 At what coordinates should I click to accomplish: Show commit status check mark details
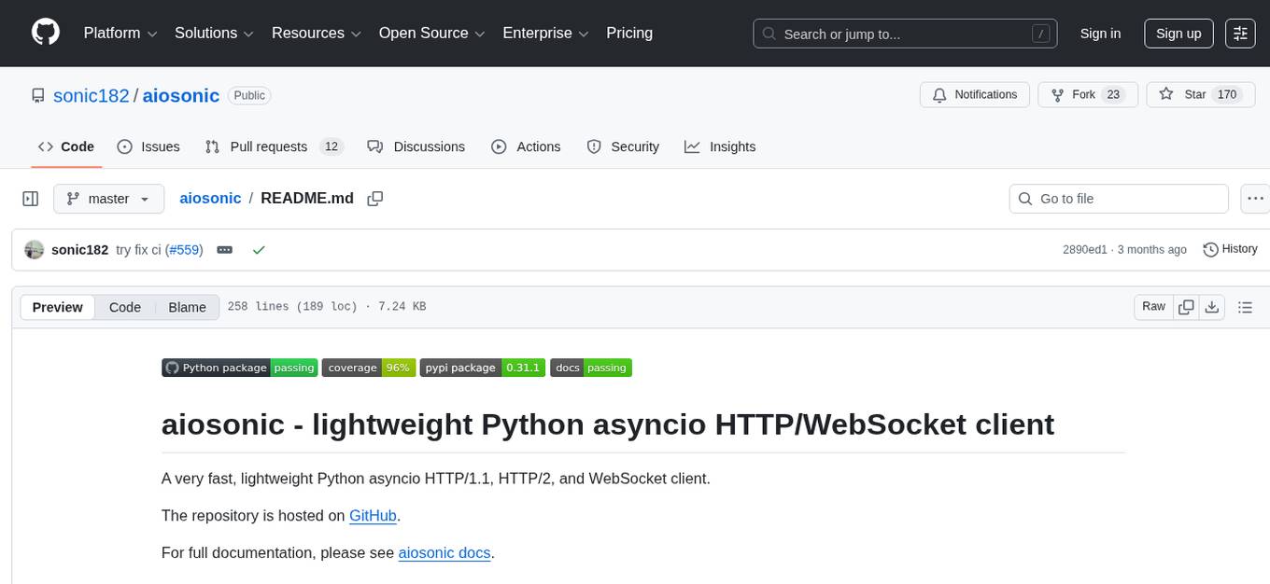[259, 250]
